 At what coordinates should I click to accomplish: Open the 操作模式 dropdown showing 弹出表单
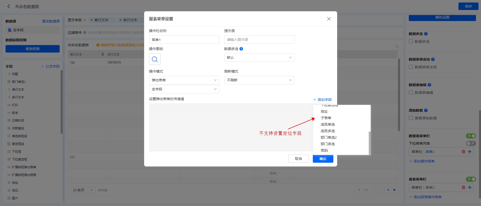pos(184,80)
